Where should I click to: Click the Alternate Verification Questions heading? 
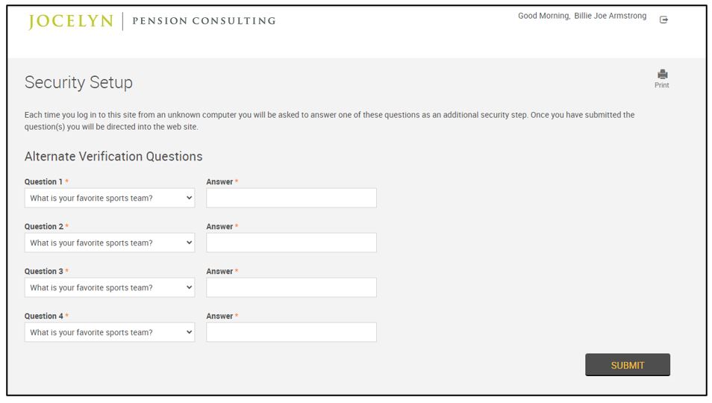[x=113, y=157]
